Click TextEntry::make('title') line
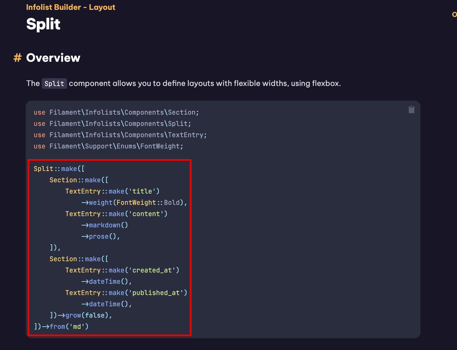Viewport: 457px width, 350px height. tap(112, 191)
